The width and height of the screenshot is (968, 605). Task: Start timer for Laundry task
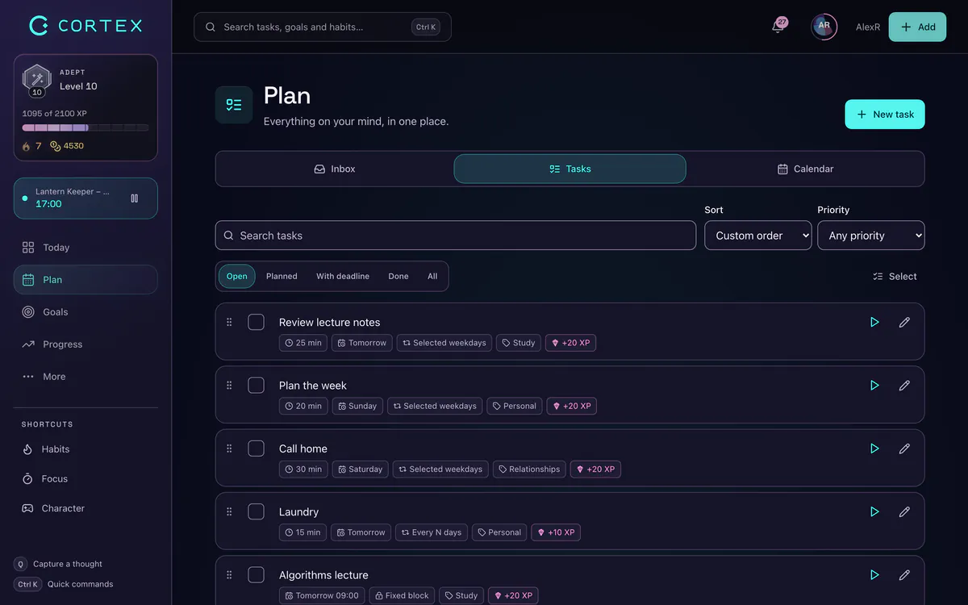[874, 511]
